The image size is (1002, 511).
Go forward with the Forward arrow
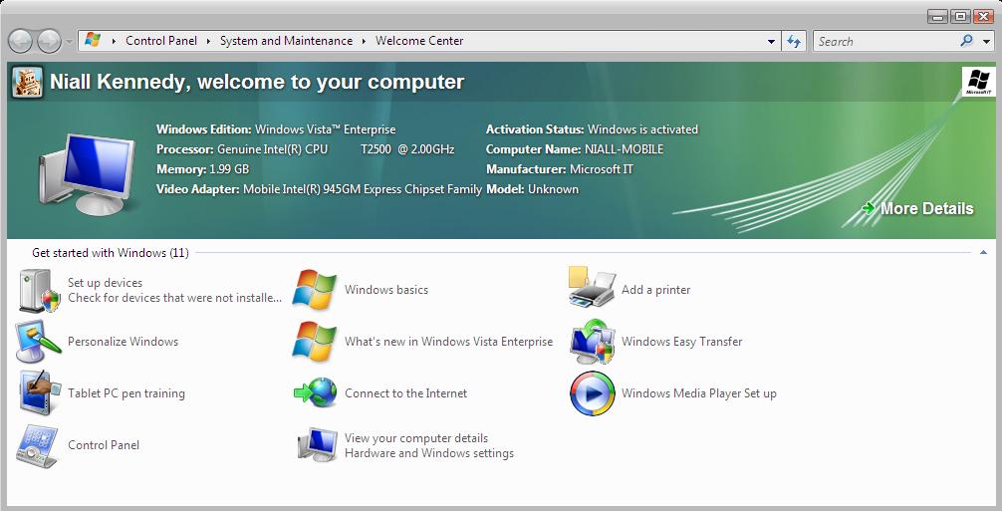point(49,42)
